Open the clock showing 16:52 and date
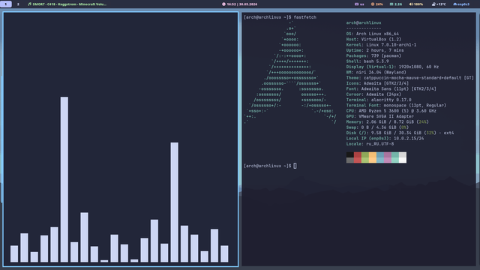480x270 pixels. pyautogui.click(x=239, y=4)
